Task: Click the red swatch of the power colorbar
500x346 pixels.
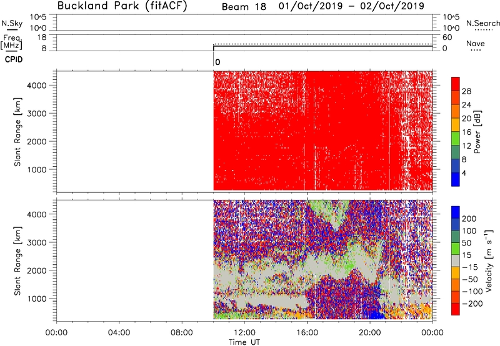Action: [456, 84]
